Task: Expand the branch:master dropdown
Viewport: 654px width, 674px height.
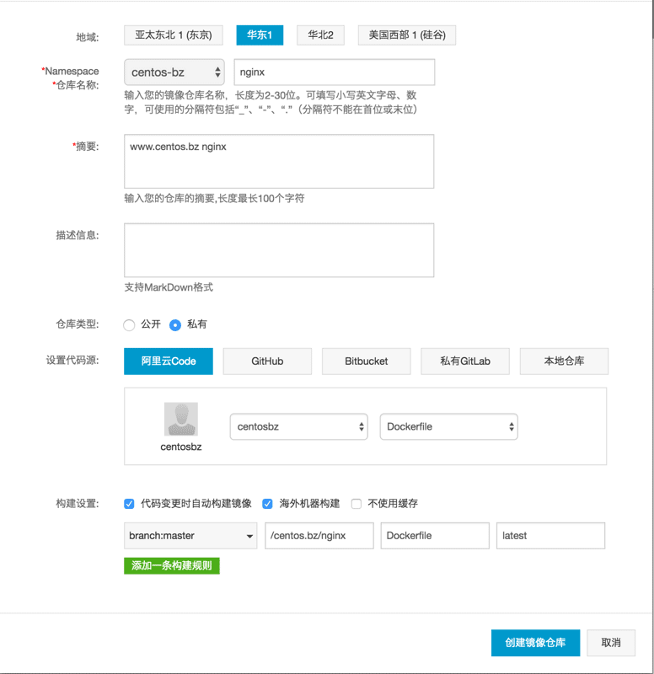Action: pyautogui.click(x=190, y=536)
